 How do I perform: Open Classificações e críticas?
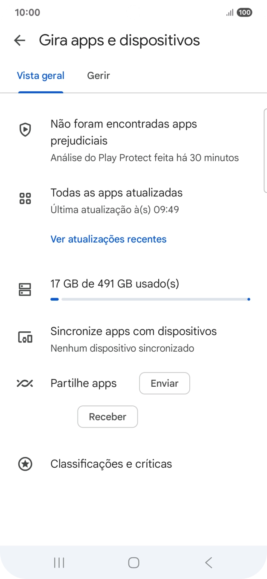tap(111, 464)
